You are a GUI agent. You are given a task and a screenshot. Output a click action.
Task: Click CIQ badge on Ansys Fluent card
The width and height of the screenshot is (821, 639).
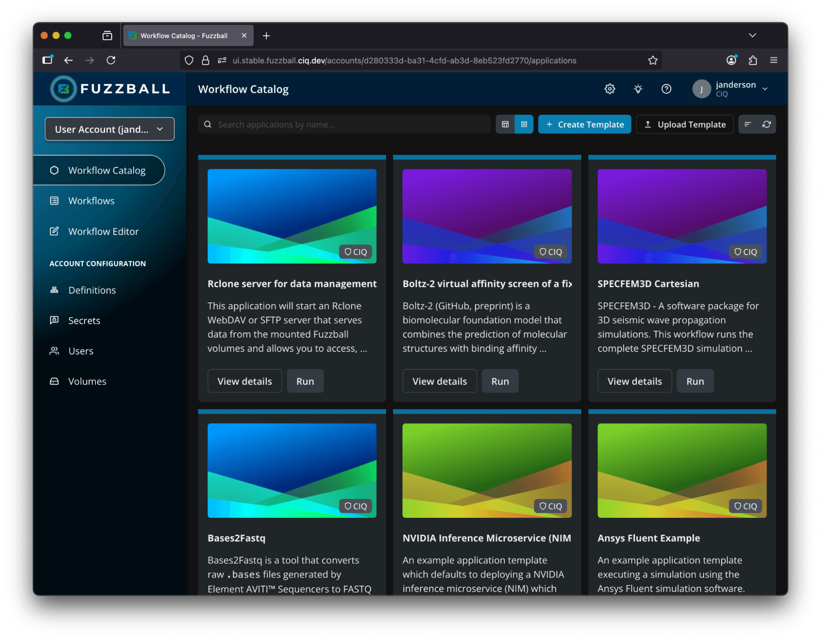(745, 506)
